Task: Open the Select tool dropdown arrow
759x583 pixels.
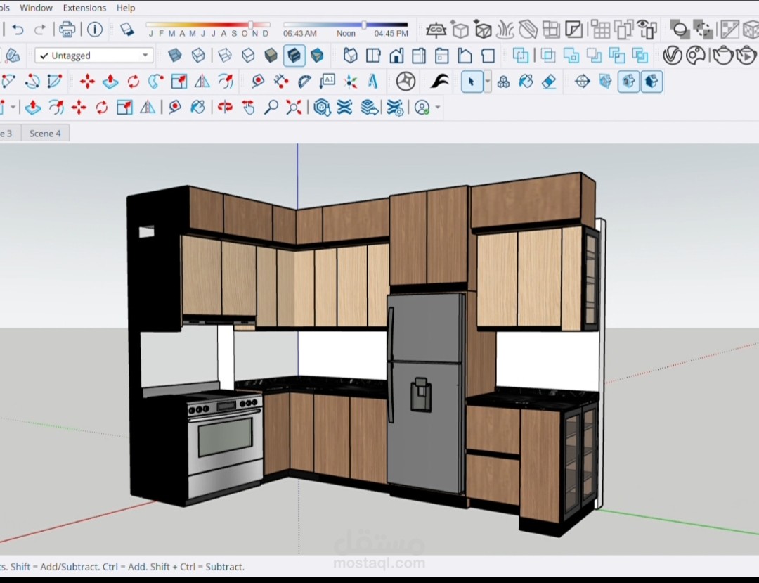Action: pyautogui.click(x=488, y=82)
